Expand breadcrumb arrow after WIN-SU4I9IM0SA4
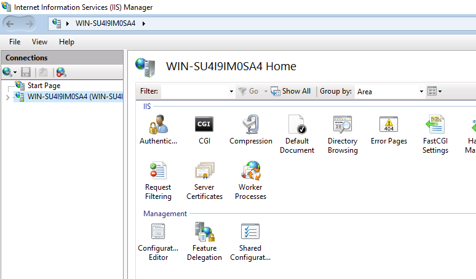Screen dimensions: 476x279 (143, 23)
